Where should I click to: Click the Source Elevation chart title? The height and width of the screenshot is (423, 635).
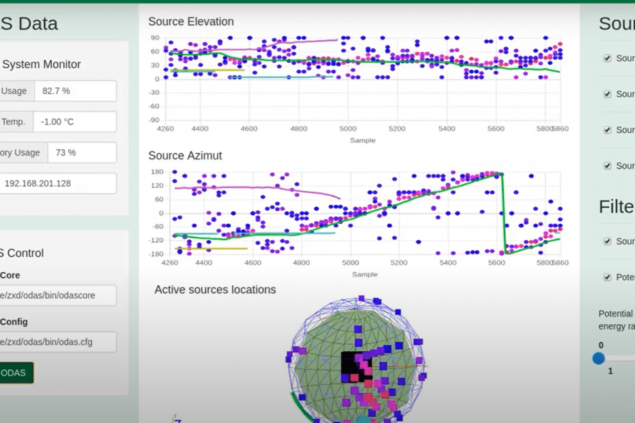pyautogui.click(x=191, y=22)
